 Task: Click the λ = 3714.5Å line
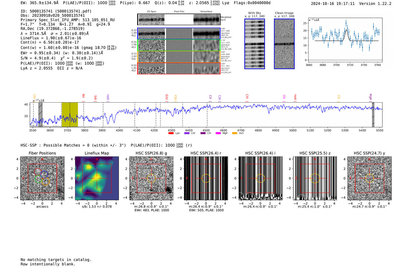[55, 33]
